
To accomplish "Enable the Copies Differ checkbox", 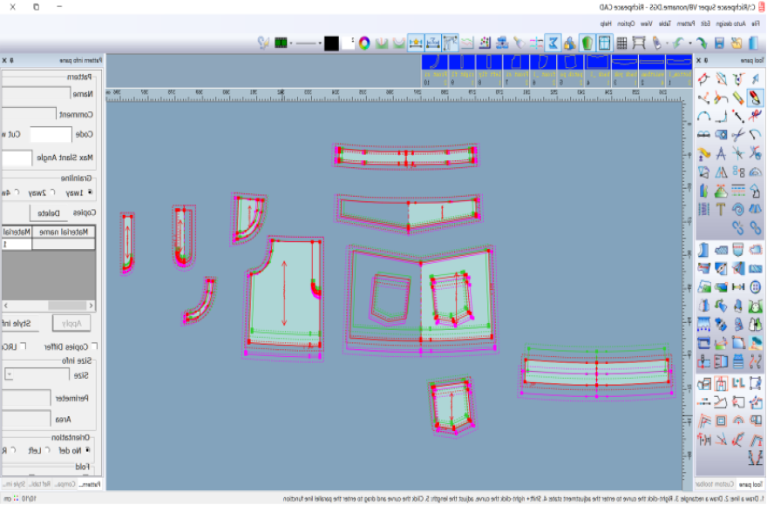I will point(95,347).
